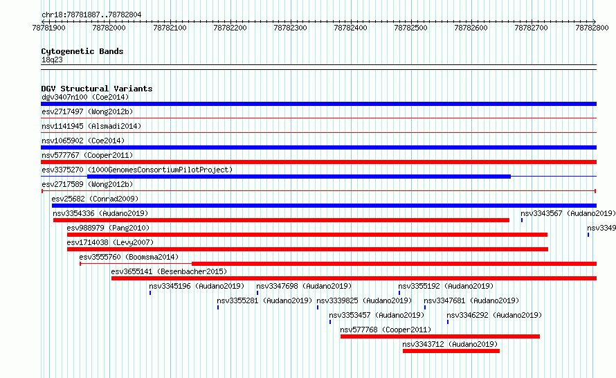Screen dimensions: 616x378
Task: Open esv2717589 (Wong2012b) variant label
Action: pos(87,184)
